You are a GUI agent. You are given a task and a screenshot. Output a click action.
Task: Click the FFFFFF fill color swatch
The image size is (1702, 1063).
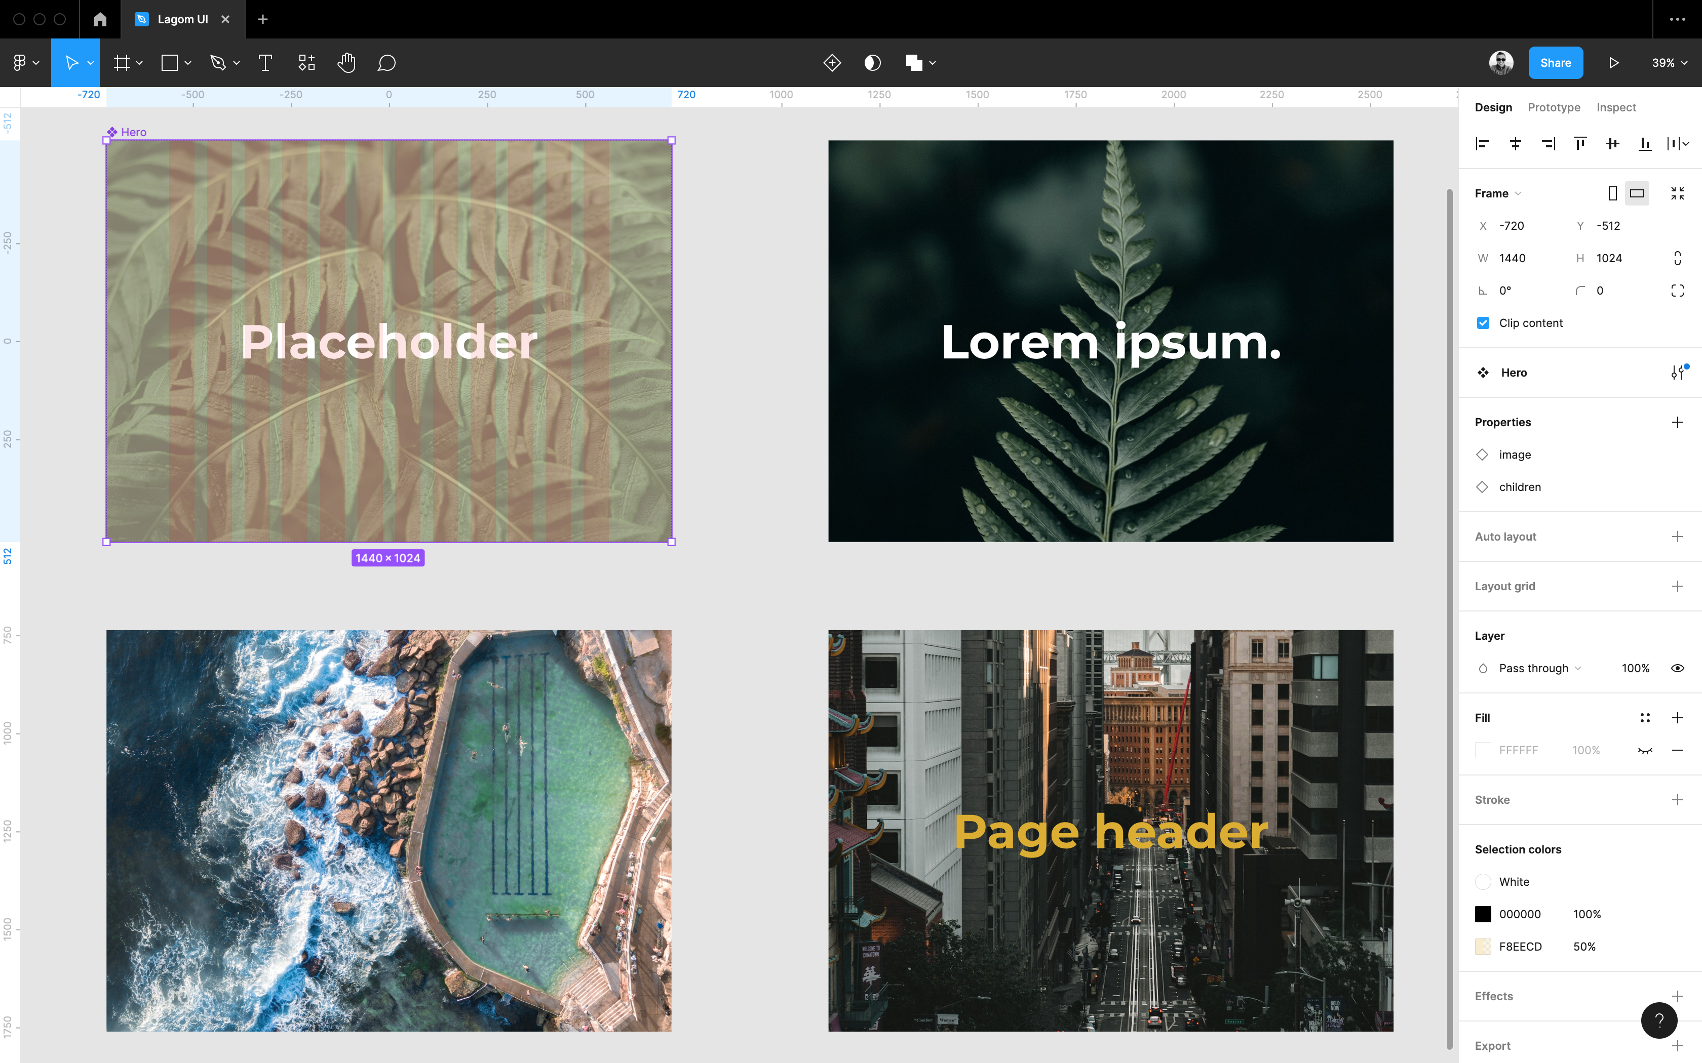click(x=1483, y=750)
